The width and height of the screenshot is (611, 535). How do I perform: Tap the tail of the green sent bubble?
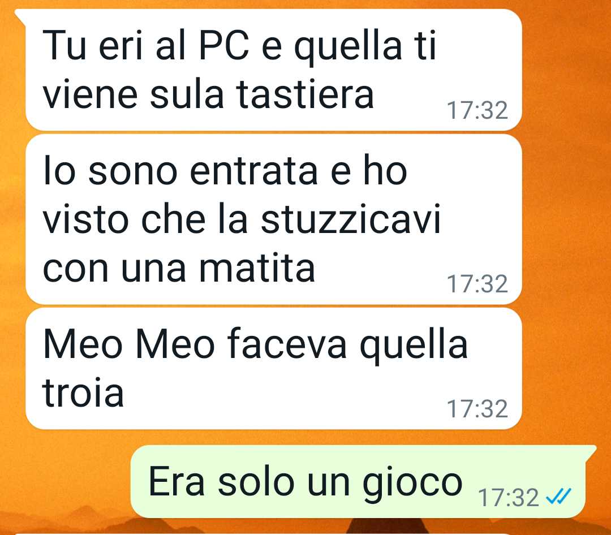tap(590, 453)
